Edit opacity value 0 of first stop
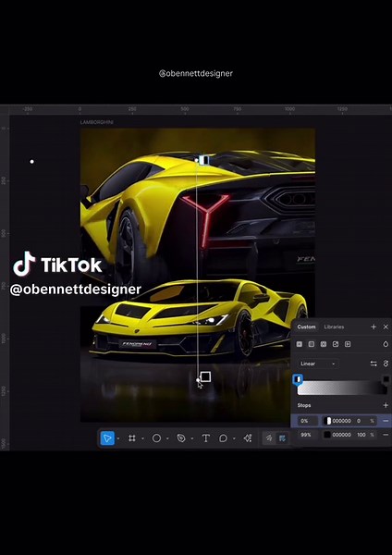Image resolution: width=392 pixels, height=555 pixels. point(359,421)
